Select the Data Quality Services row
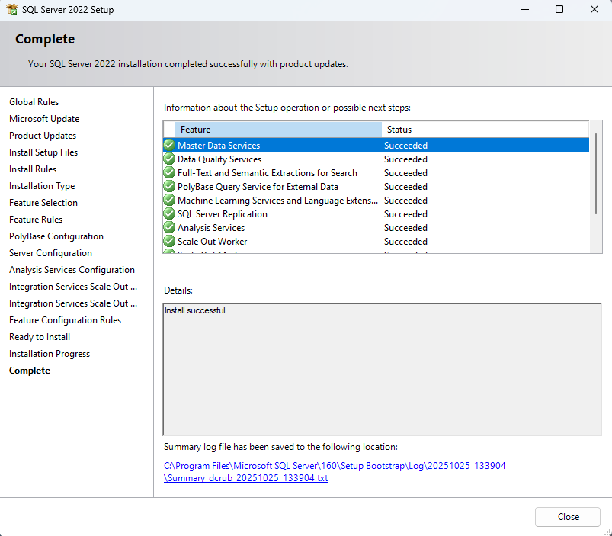 [x=376, y=159]
